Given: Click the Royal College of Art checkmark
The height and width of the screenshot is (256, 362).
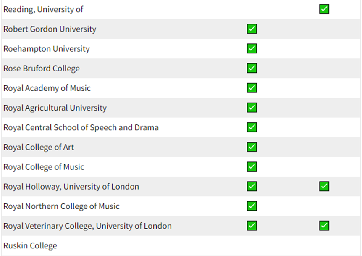Looking at the screenshot, I should click(252, 147).
